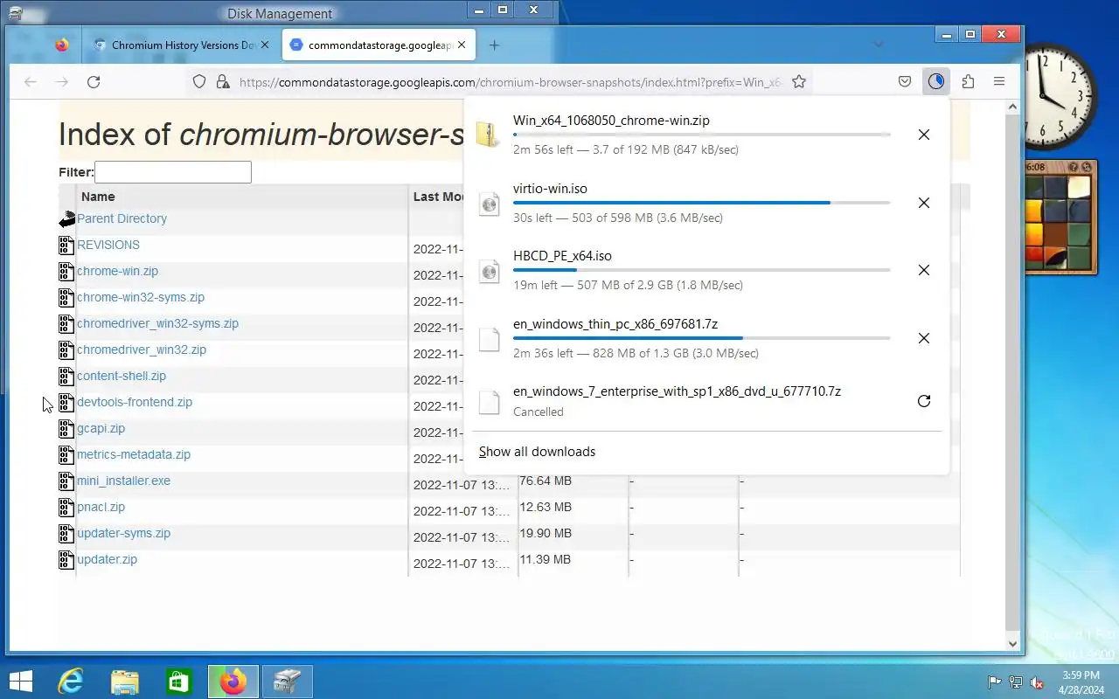Close the Chromium History Versions tab

[265, 45]
